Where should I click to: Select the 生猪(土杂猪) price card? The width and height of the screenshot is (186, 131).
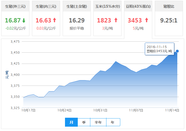(77, 18)
